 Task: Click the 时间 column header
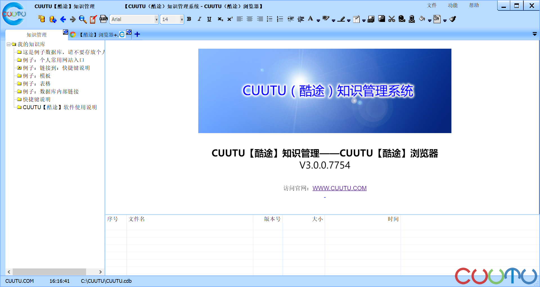pyautogui.click(x=363, y=219)
